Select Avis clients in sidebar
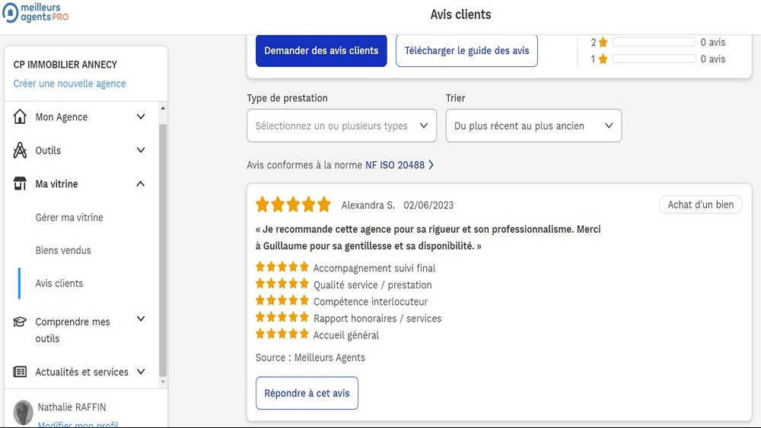 click(x=59, y=284)
